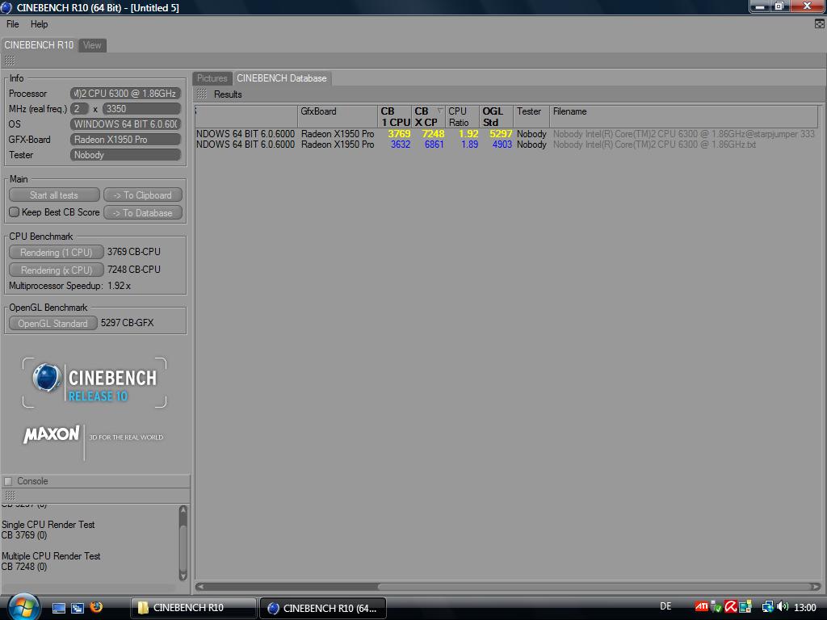Screen dimensions: 827x620
Task: Click the Start all tests button
Action: click(x=54, y=195)
